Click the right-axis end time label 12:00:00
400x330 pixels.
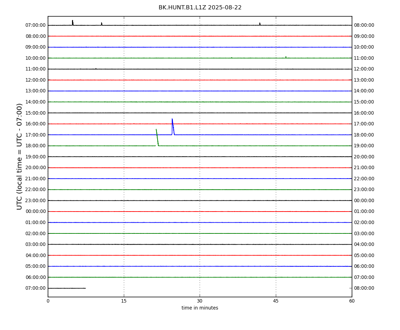pos(364,69)
